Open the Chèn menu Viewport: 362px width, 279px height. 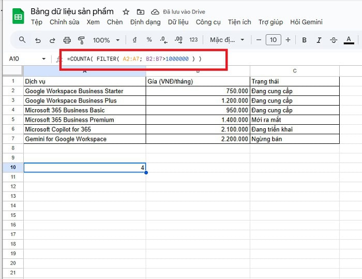(x=115, y=22)
